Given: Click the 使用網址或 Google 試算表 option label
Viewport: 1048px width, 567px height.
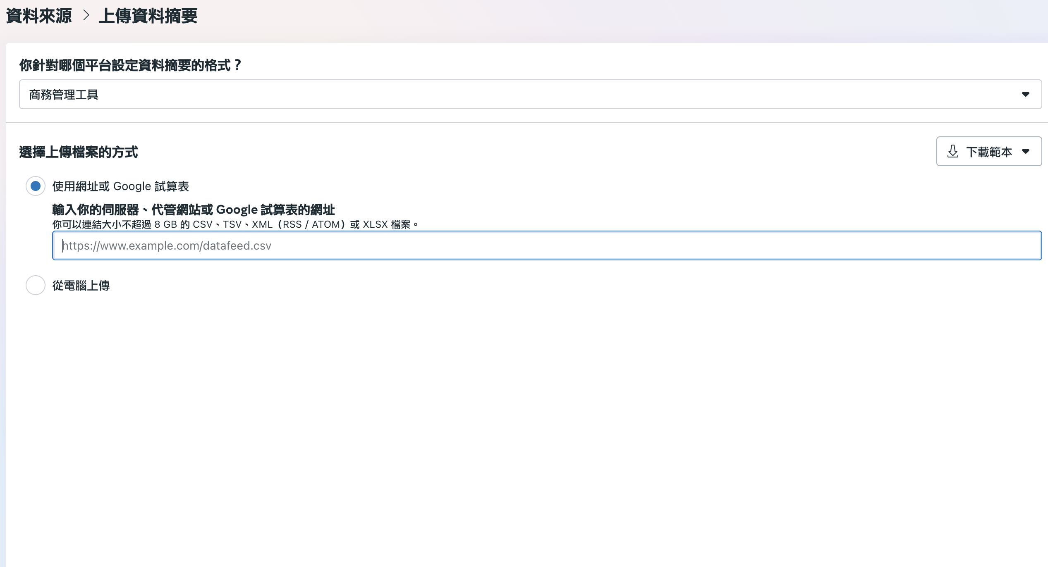Looking at the screenshot, I should [120, 186].
